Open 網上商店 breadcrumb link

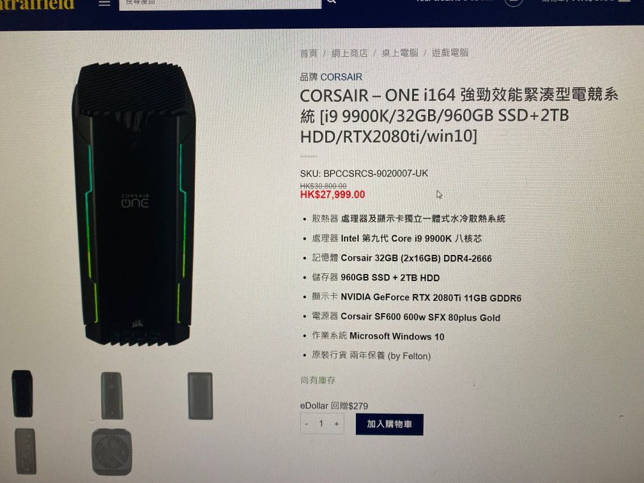[349, 53]
